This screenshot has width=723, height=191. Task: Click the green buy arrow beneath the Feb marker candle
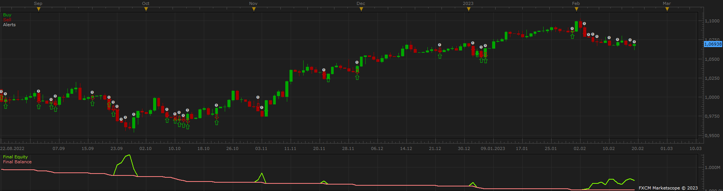pyautogui.click(x=572, y=36)
